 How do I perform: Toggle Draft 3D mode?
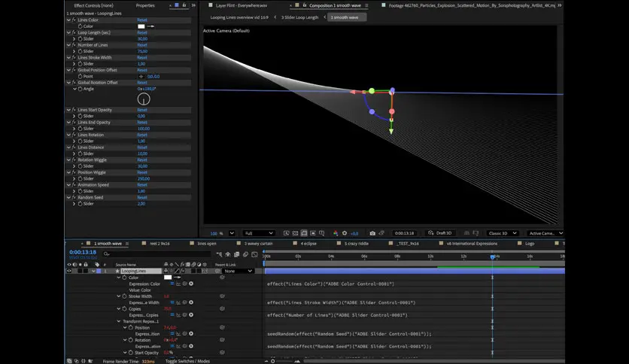440,233
